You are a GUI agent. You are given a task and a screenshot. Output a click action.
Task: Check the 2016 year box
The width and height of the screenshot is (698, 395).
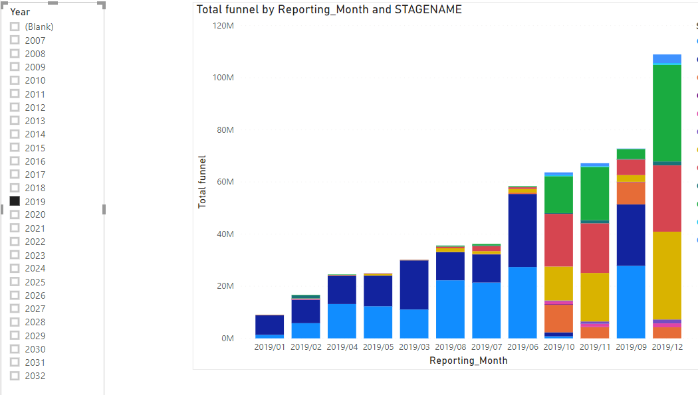point(15,161)
